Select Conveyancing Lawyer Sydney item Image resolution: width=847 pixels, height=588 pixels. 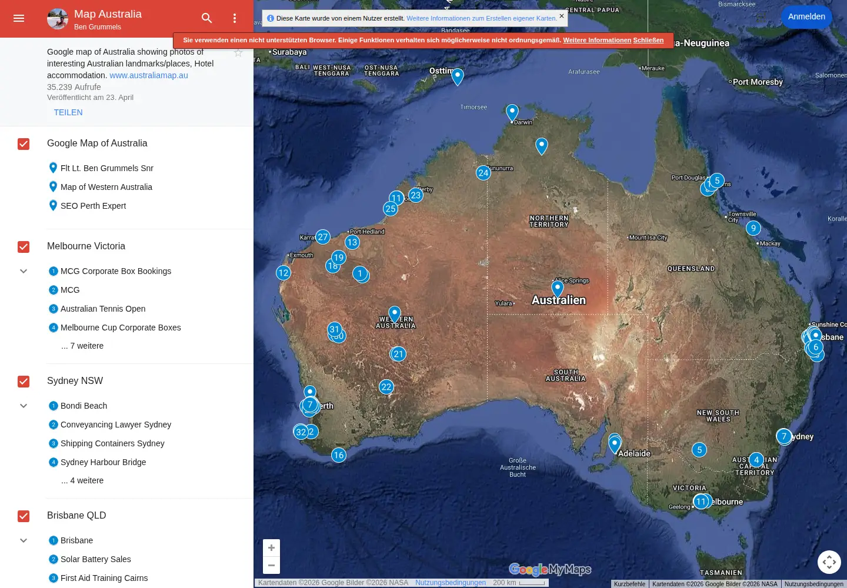click(116, 425)
